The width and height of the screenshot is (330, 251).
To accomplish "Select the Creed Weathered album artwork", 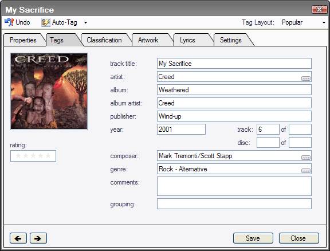I will 49,91.
